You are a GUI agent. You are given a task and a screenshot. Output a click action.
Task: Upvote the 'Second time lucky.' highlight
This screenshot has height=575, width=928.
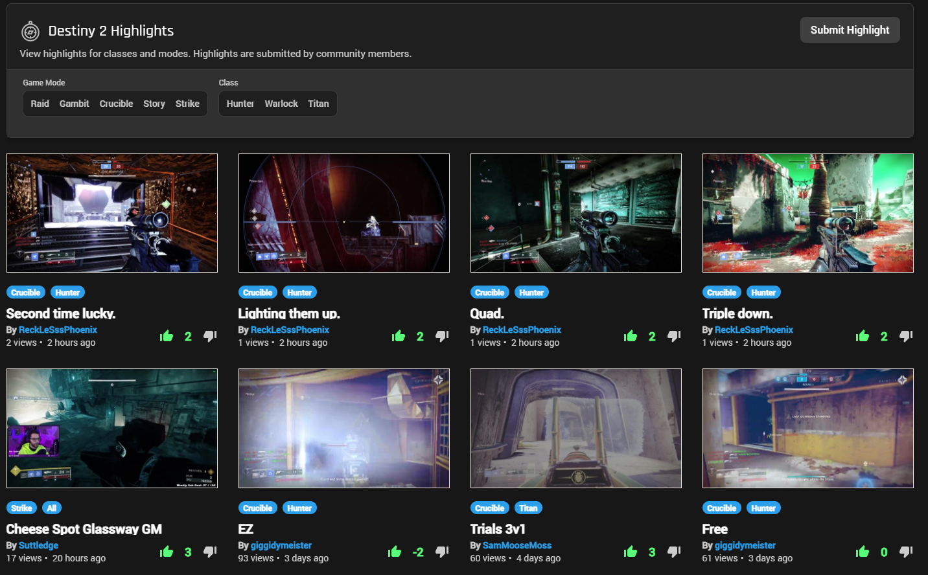pos(167,336)
